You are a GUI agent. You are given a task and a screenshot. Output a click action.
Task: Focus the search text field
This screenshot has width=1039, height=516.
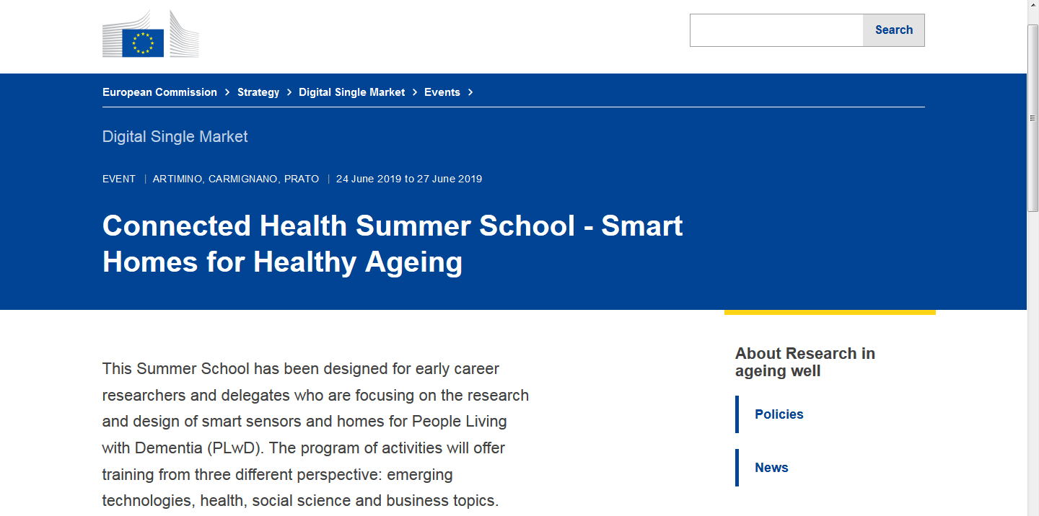[x=776, y=30]
